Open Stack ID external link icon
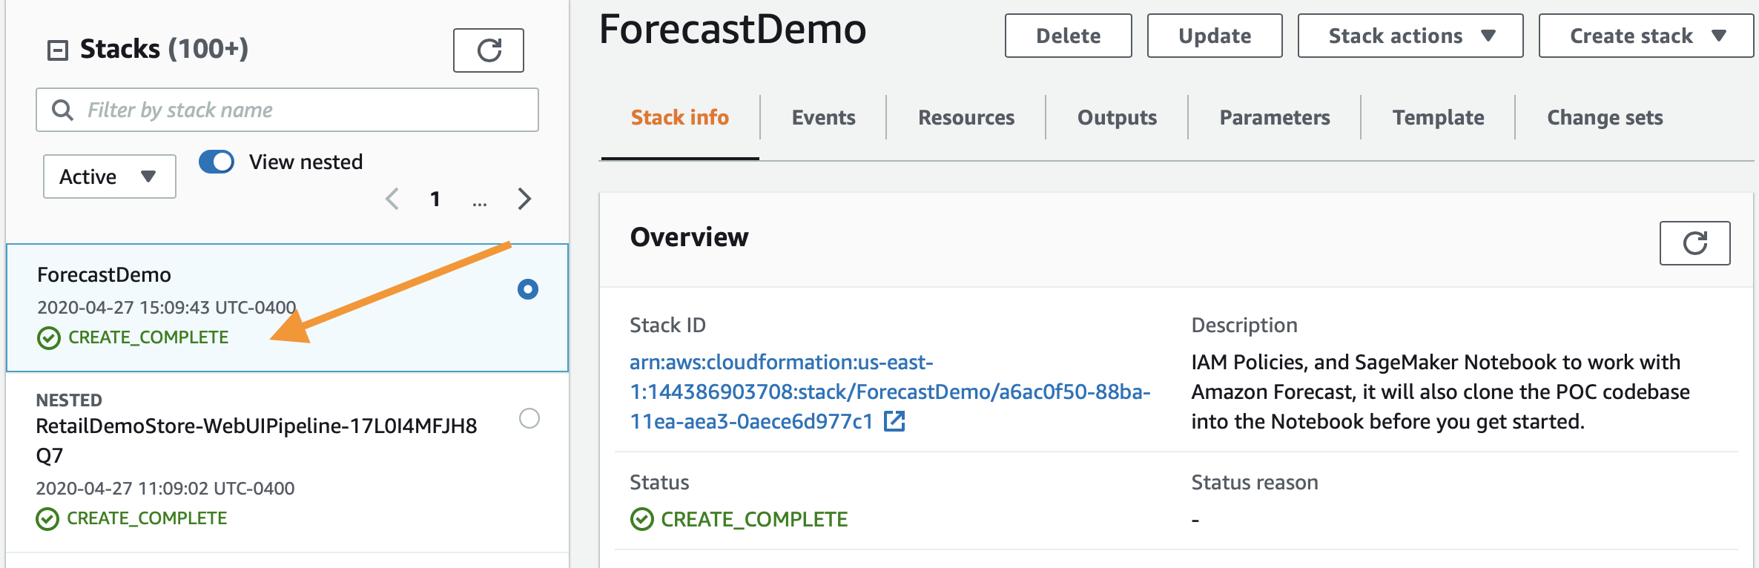 (x=894, y=421)
